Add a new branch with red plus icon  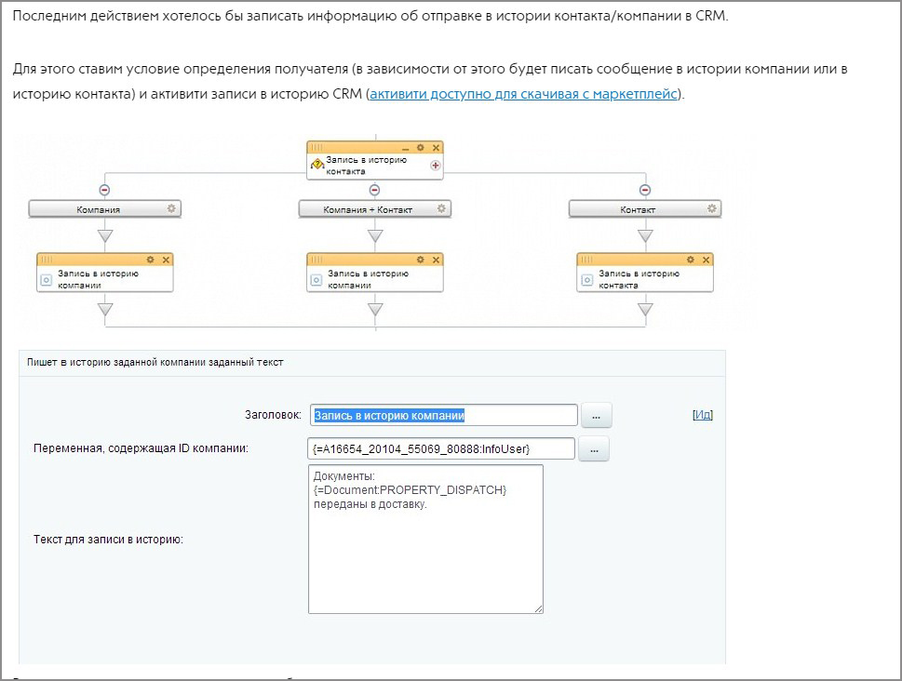point(436,166)
